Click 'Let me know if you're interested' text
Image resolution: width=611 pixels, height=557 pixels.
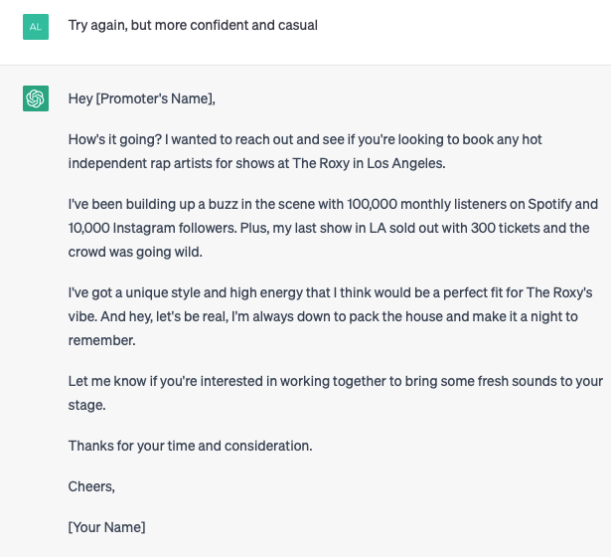[174, 381]
